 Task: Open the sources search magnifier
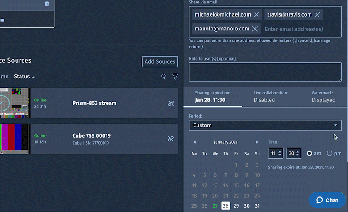click(164, 77)
